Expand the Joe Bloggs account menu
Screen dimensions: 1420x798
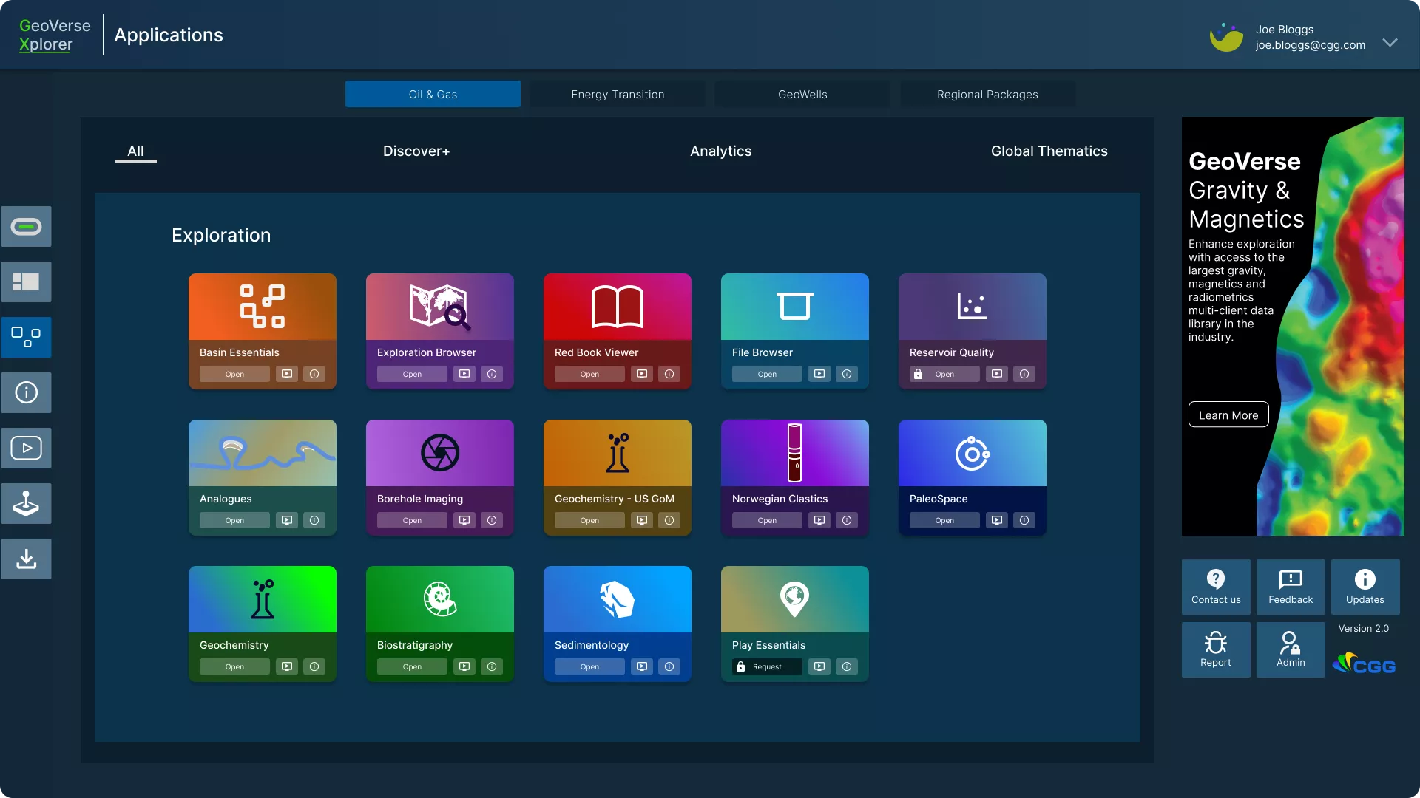click(x=1390, y=43)
